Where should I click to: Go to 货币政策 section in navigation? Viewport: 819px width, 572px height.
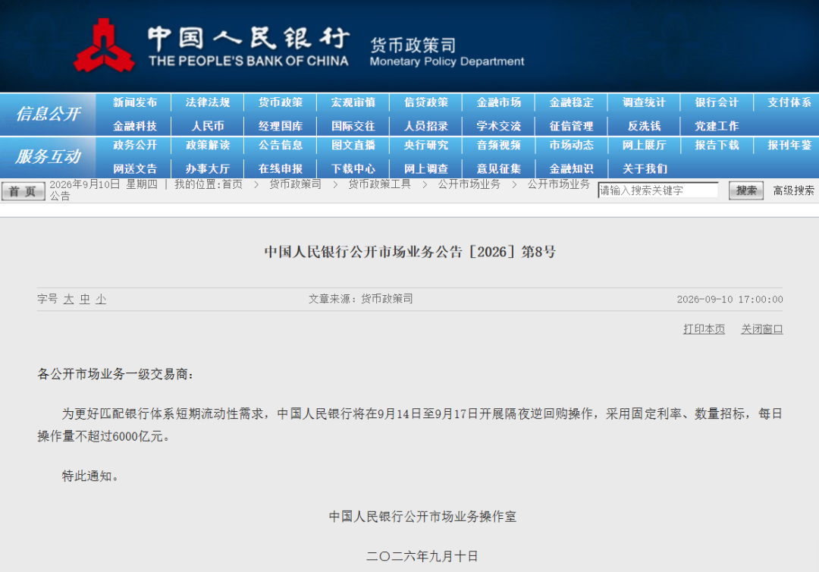281,102
